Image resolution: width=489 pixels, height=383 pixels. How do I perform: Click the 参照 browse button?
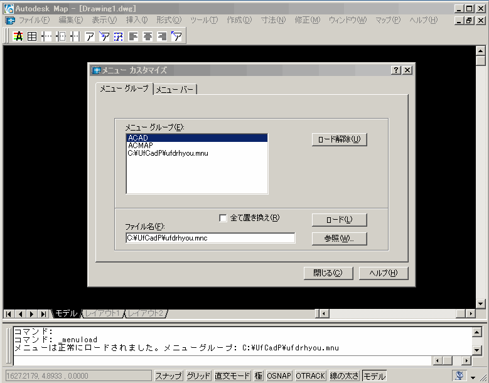coord(340,239)
